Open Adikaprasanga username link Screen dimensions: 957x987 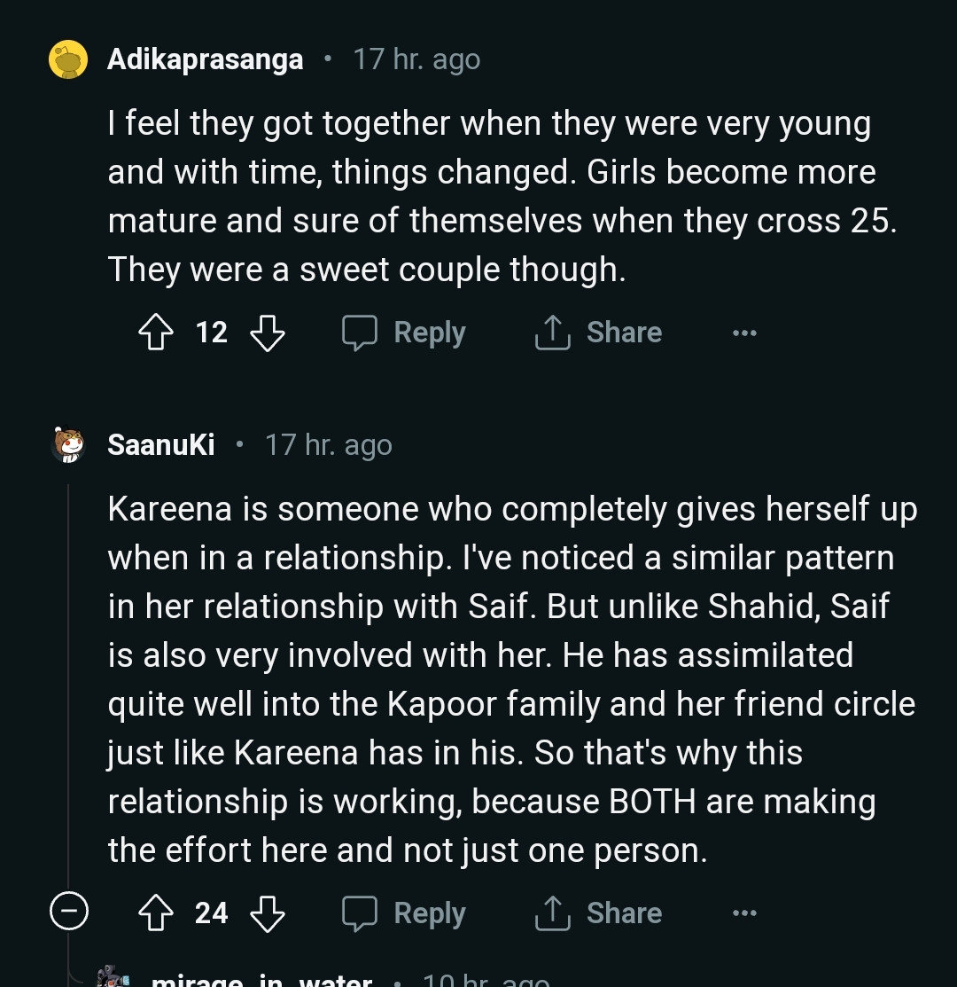click(205, 60)
